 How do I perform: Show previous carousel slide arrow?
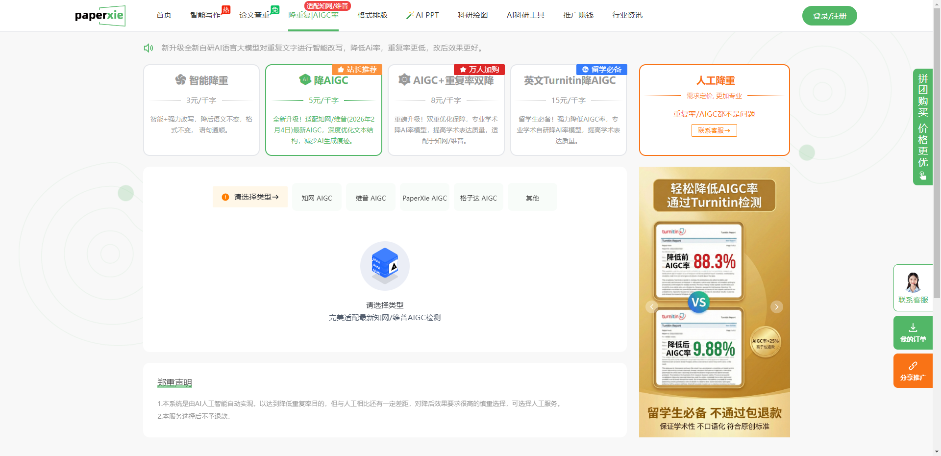(x=651, y=307)
